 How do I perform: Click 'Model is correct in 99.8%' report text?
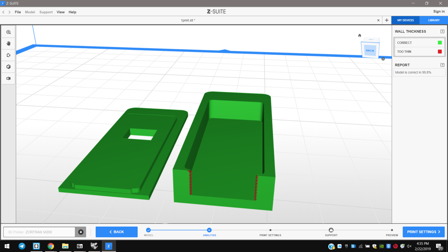pos(413,73)
